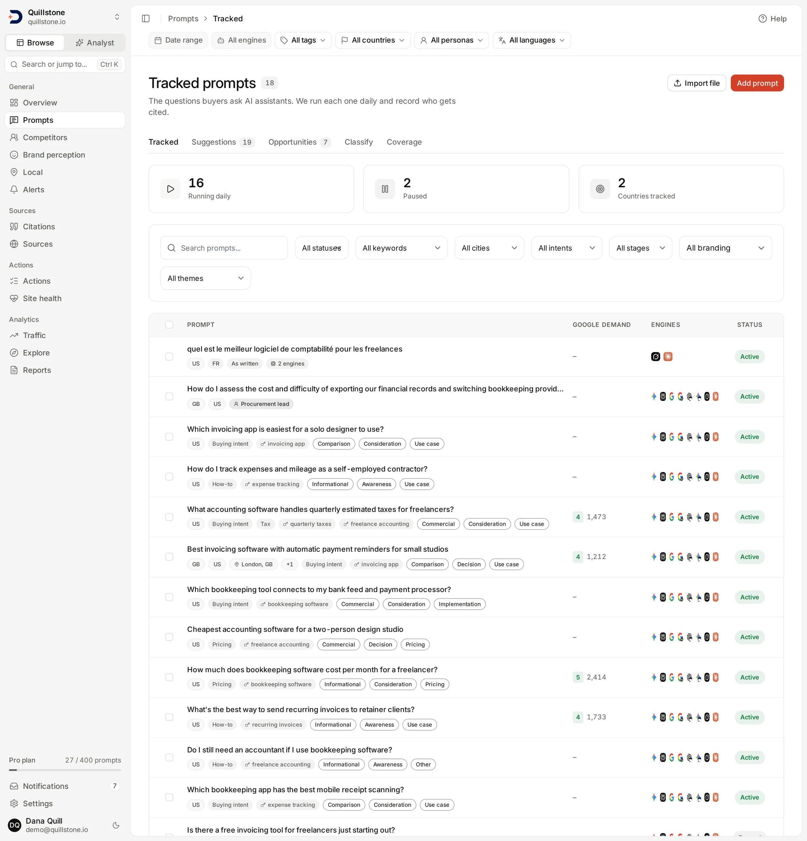The image size is (807, 841).
Task: Open the Quillstone workspace switcher
Action: (x=65, y=17)
